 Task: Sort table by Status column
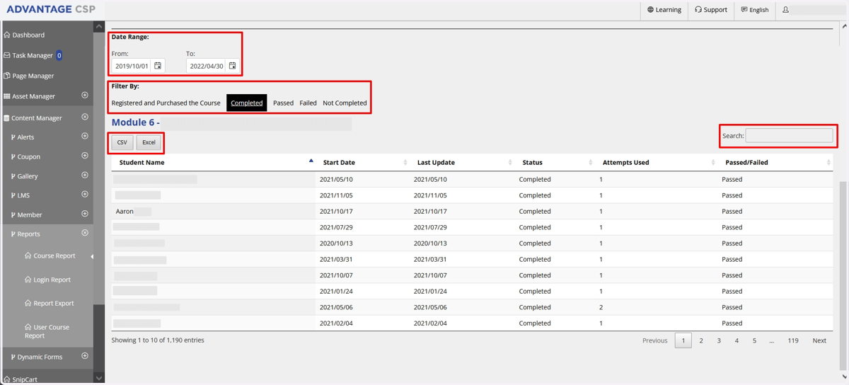point(555,162)
